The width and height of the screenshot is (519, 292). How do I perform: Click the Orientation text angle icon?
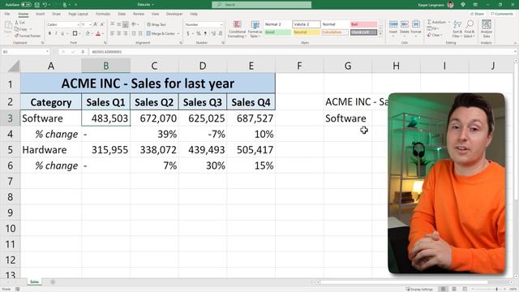134,24
